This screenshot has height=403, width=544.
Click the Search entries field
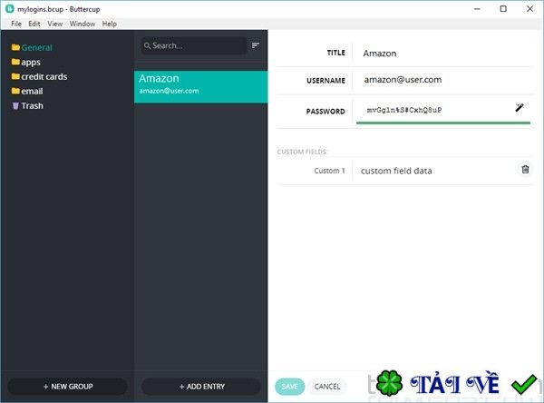(194, 45)
